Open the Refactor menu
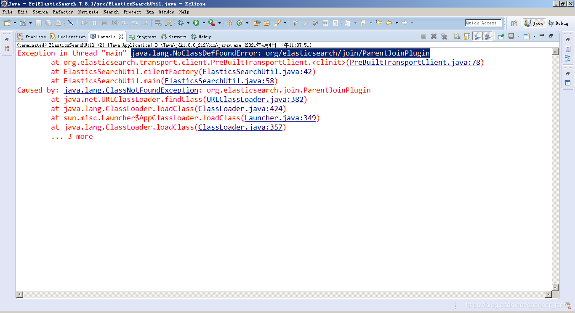The height and width of the screenshot is (313, 575). (x=63, y=12)
